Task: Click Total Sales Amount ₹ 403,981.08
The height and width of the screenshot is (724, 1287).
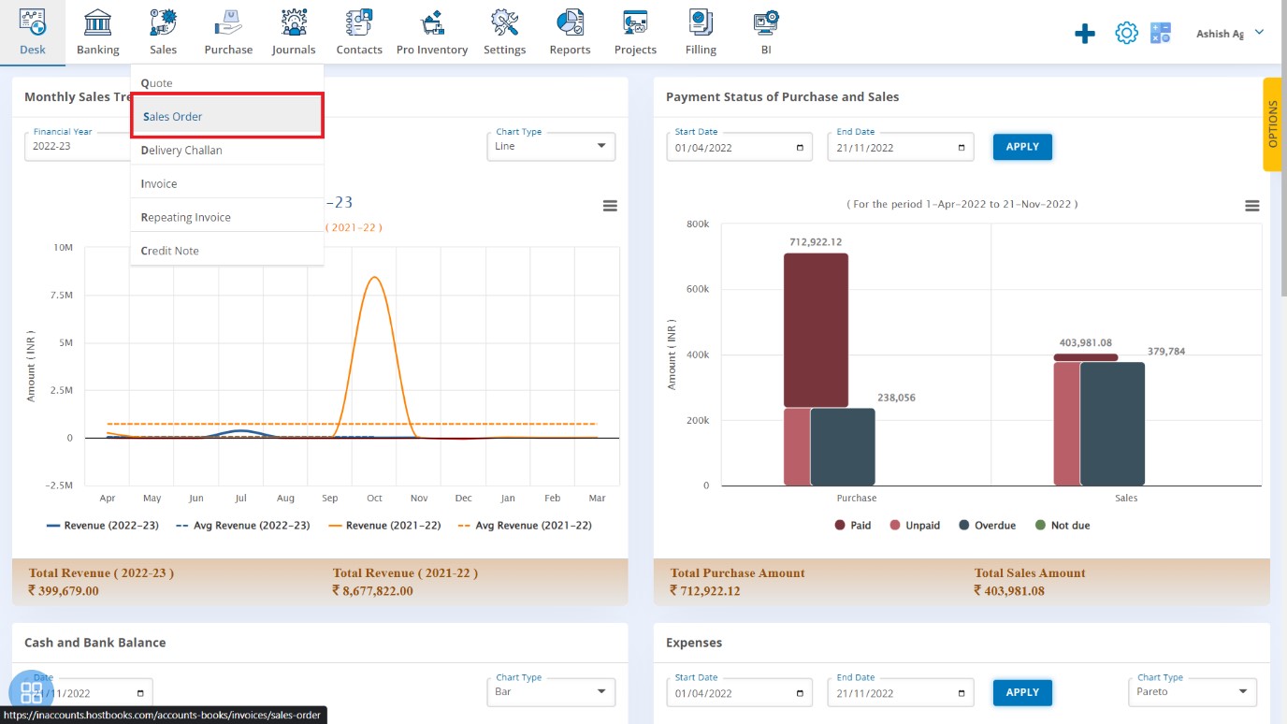Action: point(1009,591)
